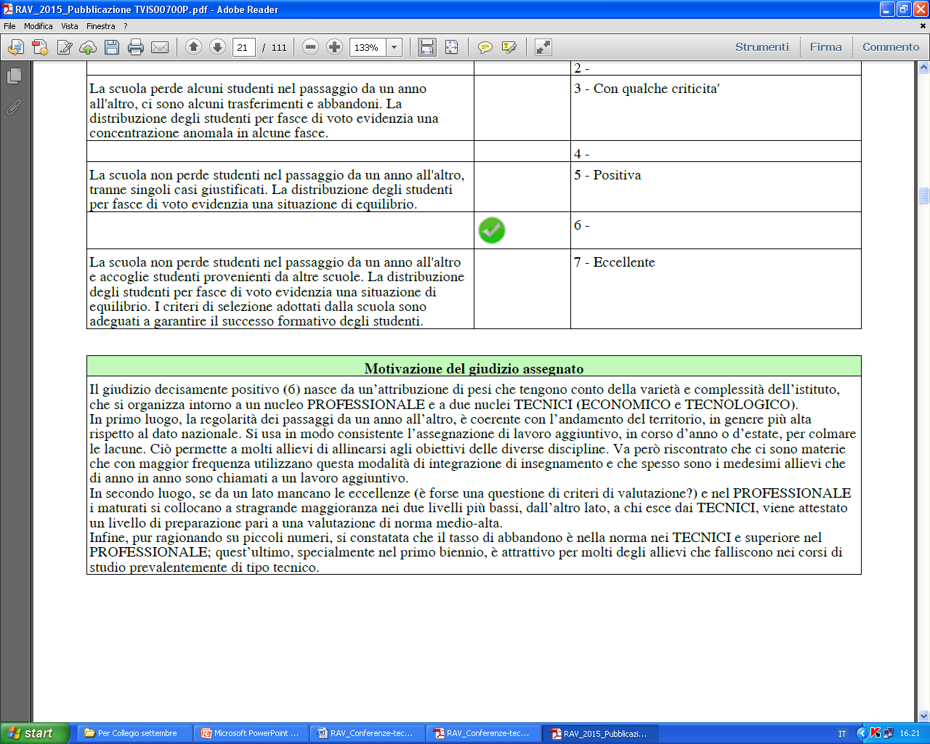
Task: Minimize the Adobe Reader window
Action: click(887, 9)
